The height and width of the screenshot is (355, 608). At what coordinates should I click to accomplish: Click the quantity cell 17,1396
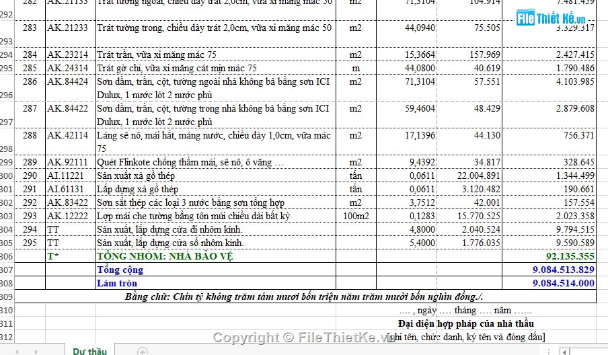[x=406, y=142]
